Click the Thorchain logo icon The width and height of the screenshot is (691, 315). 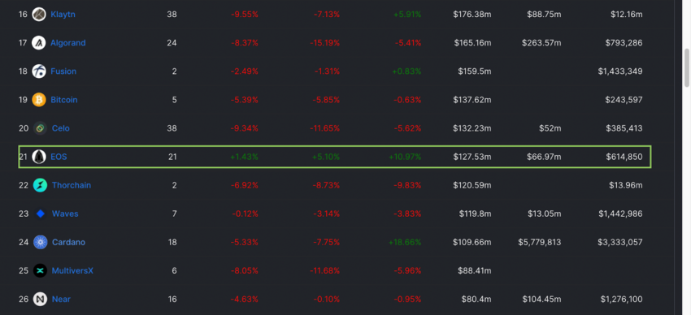click(40, 185)
